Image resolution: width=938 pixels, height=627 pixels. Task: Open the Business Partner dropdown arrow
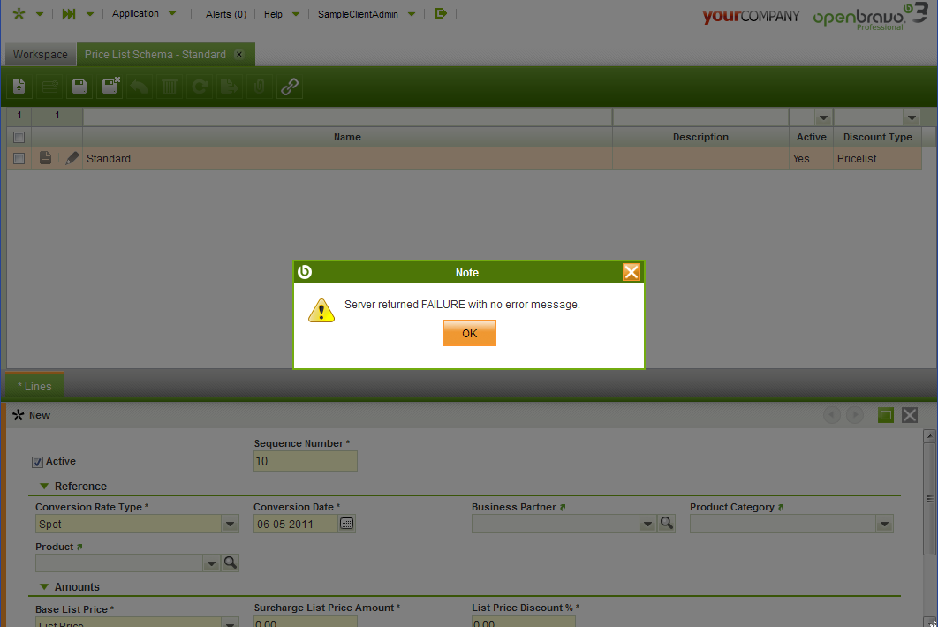[647, 524]
